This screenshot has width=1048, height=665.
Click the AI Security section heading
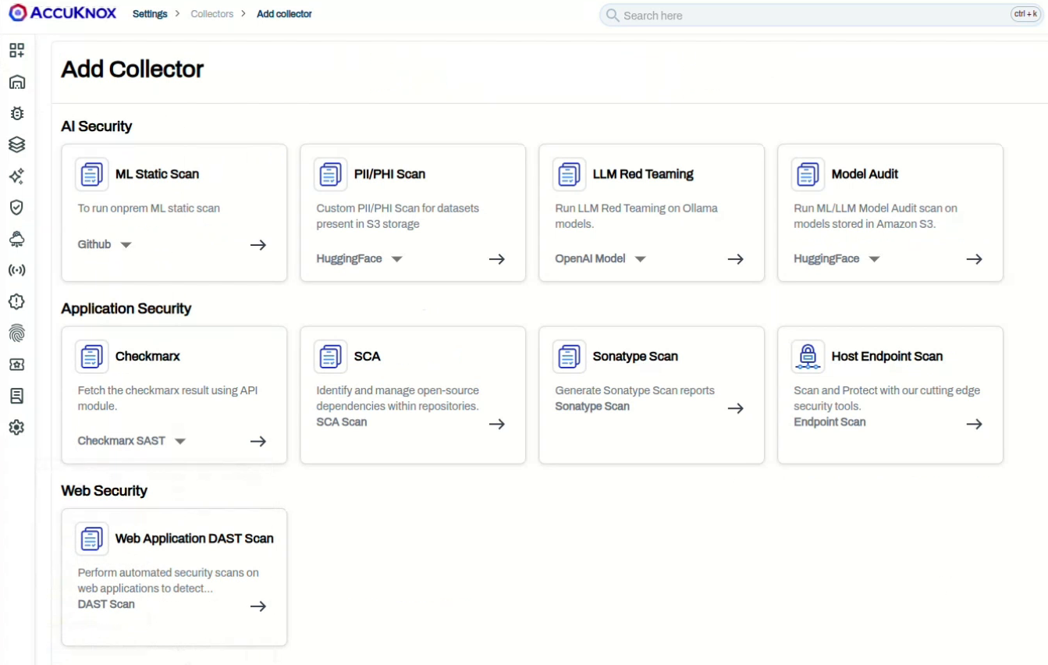pyautogui.click(x=97, y=126)
